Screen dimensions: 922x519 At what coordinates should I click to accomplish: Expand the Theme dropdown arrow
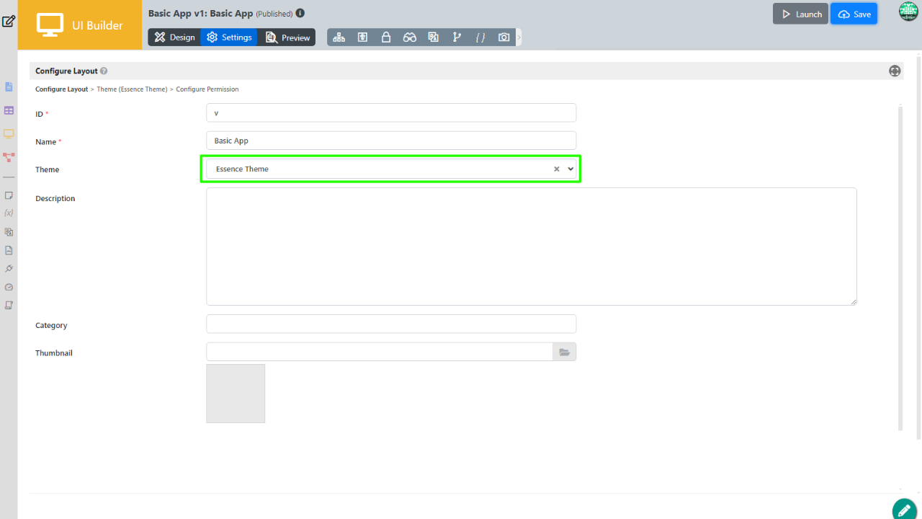pos(570,169)
